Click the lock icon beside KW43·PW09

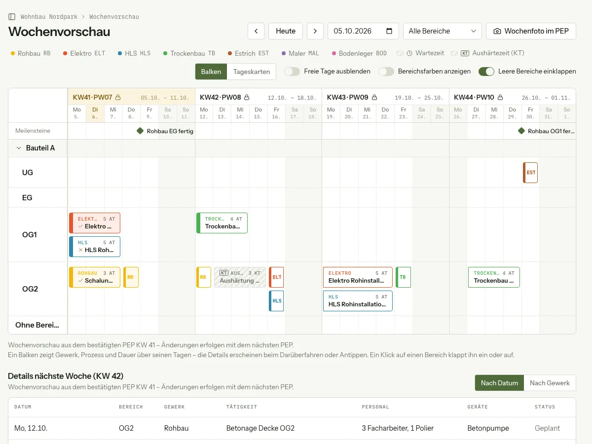[374, 97]
